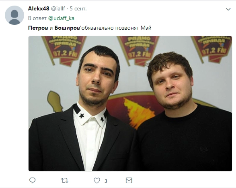Expand tweet options chevron dropdown
The image size is (236, 188).
coord(228,9)
